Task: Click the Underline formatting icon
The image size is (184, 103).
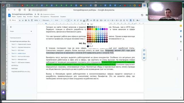Action: (81, 20)
